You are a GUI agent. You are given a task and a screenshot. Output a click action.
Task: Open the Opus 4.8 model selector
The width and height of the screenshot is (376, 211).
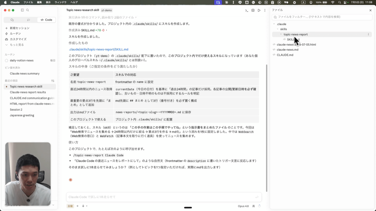coord(243,206)
